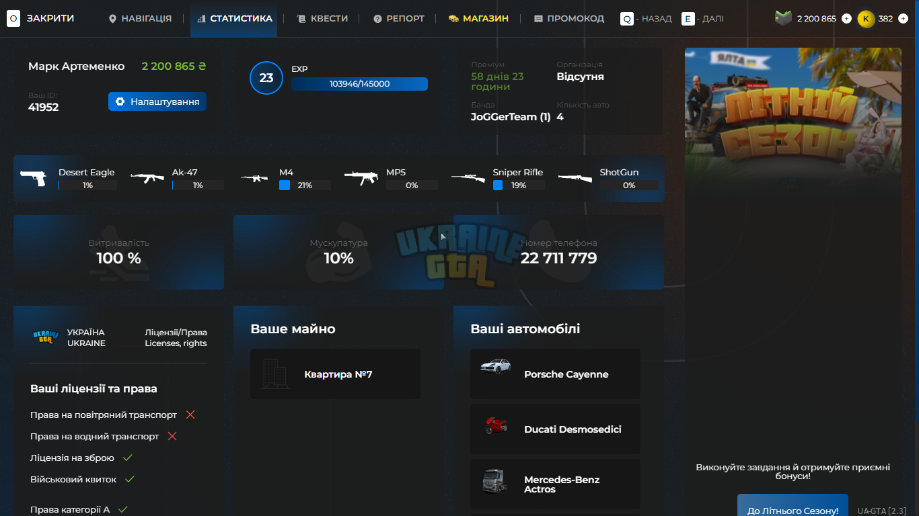
Task: Click the O key icon beside ЗАКРИТИ
Action: coord(13,19)
